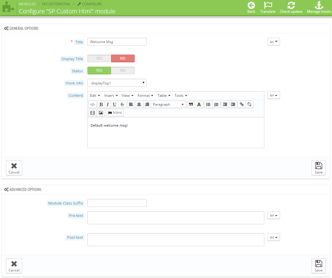Open the Insert menu in editor
Screen dimensions: 332x278
click(111, 96)
